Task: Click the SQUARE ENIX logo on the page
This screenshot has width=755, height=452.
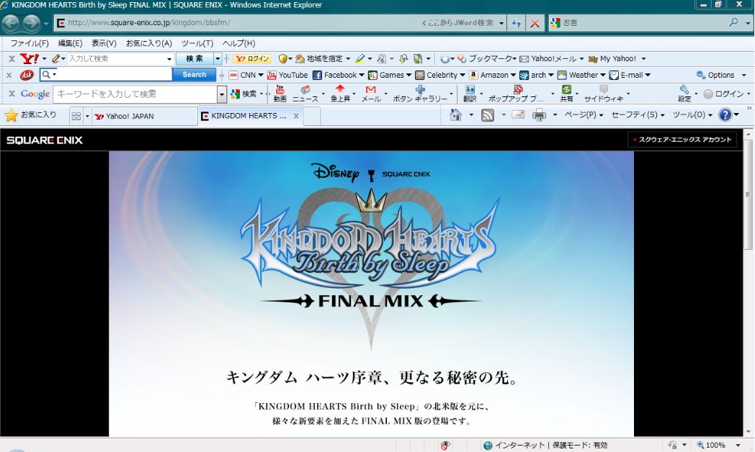Action: 44,140
